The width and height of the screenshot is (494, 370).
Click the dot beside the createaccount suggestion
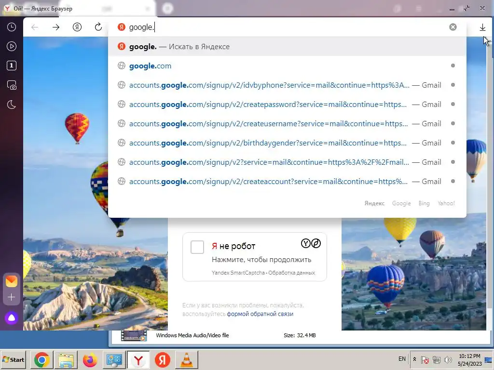pos(453,181)
